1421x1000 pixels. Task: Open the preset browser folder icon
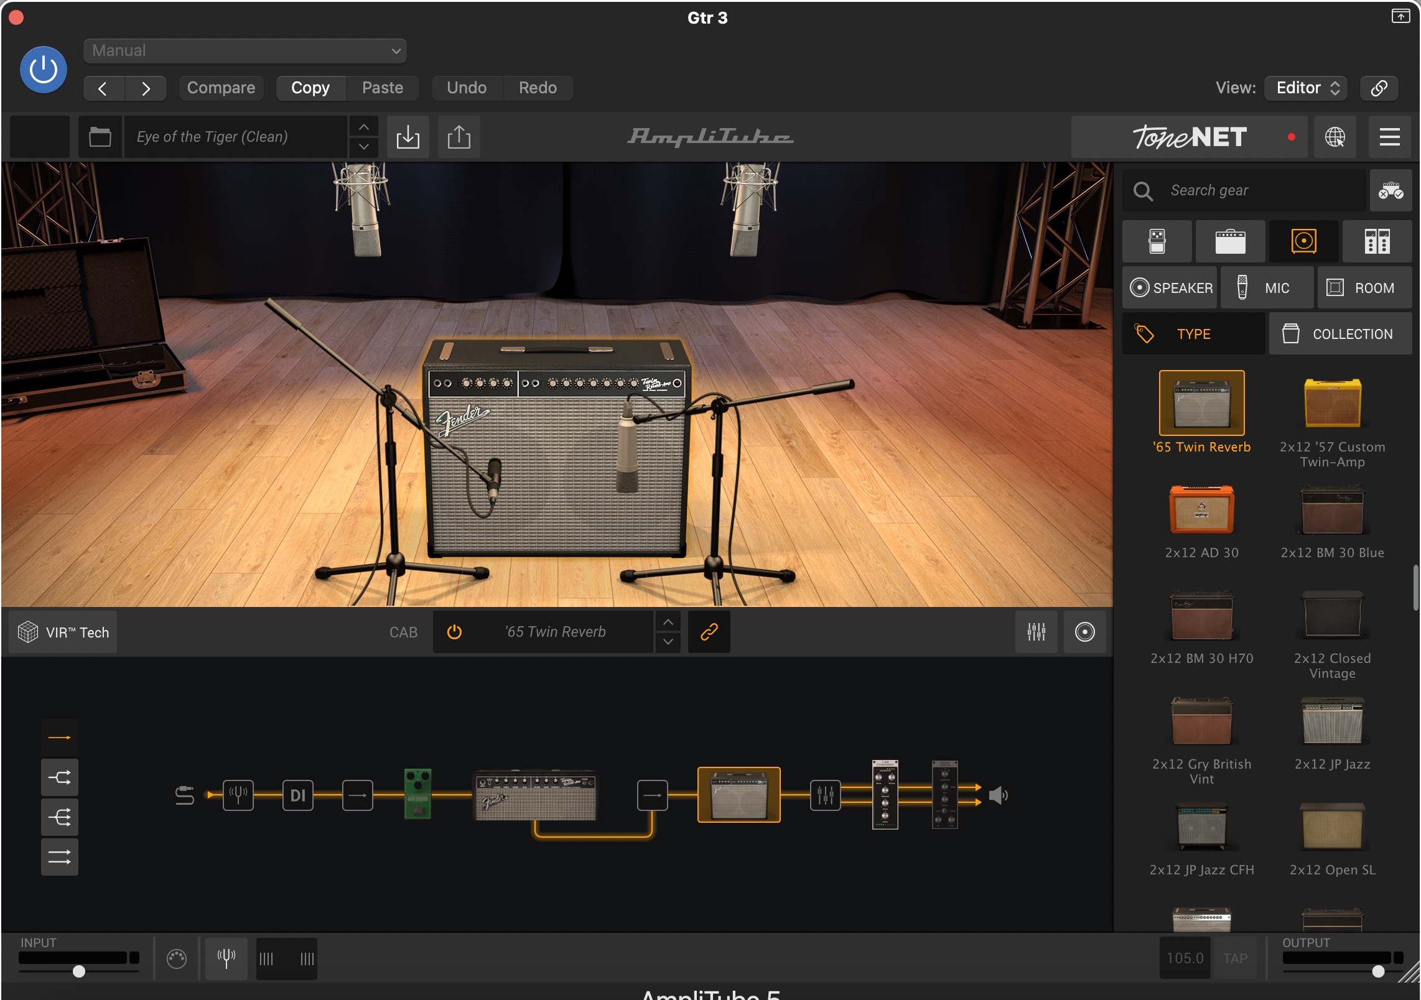(100, 137)
